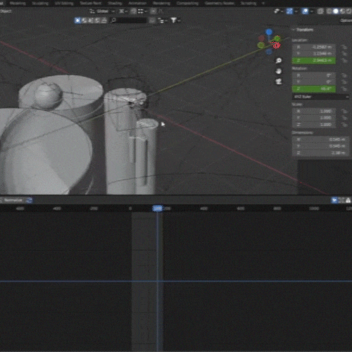The width and height of the screenshot is (352, 352).
Task: Switch to the Compositing workspace tab
Action: (x=187, y=4)
